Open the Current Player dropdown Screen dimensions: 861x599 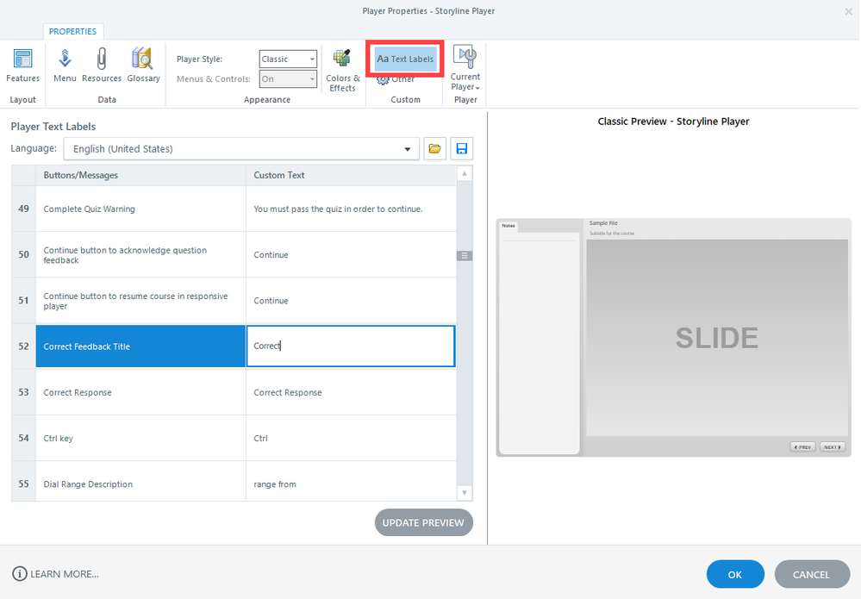[x=465, y=69]
